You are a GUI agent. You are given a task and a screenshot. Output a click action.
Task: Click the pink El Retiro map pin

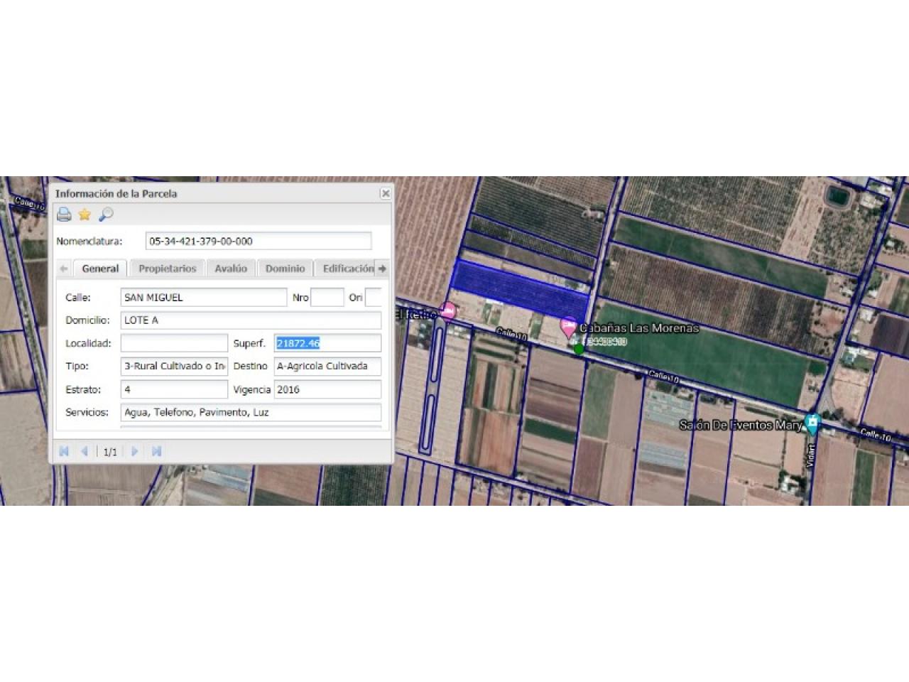coord(447,310)
